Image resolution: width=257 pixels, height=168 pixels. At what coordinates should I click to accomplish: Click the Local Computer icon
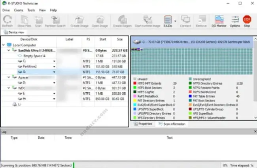[9, 45]
